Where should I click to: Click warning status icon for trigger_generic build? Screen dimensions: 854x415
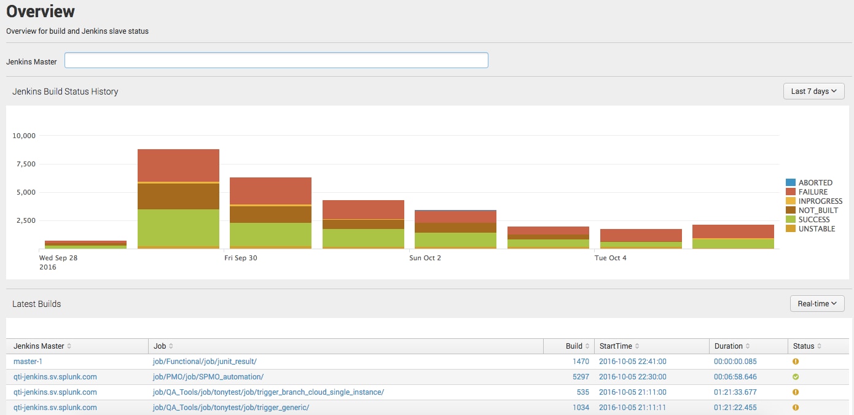796,408
